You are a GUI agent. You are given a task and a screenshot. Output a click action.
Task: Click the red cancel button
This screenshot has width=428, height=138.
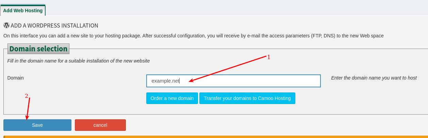coord(100,125)
